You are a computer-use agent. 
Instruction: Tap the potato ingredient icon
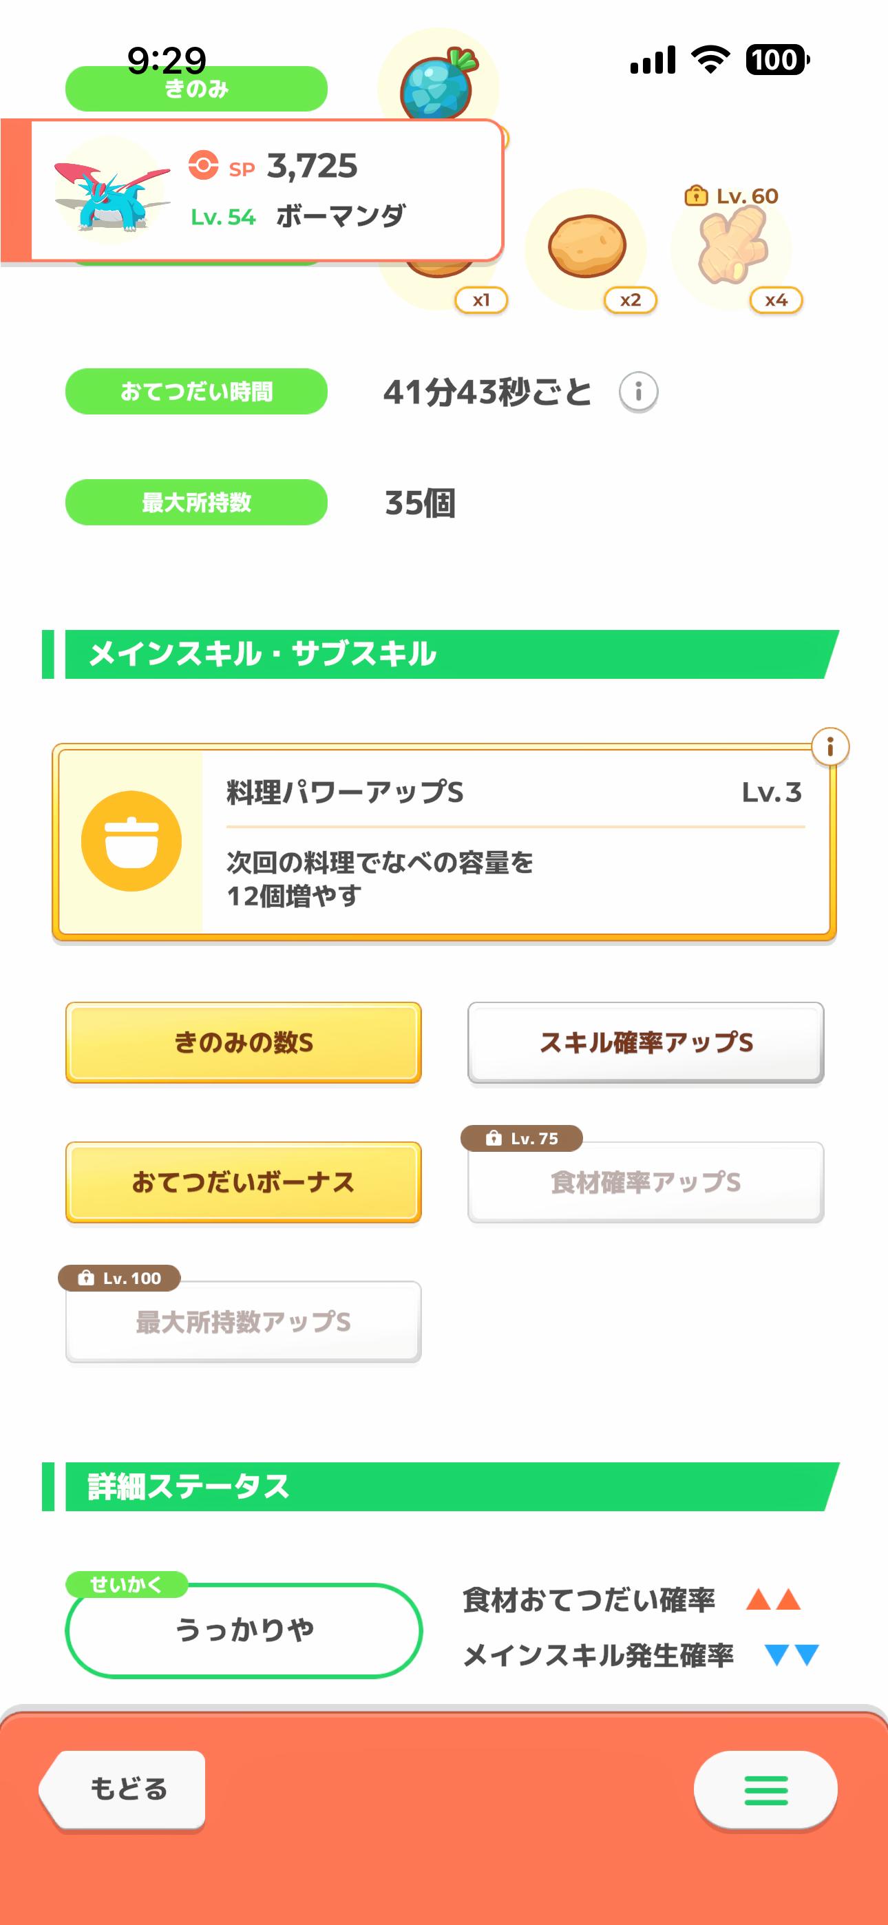[586, 245]
